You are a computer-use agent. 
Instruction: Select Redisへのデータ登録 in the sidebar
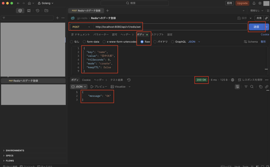pos(26,81)
